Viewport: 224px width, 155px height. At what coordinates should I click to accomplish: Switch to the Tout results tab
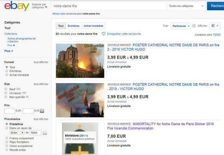[x=60, y=26]
